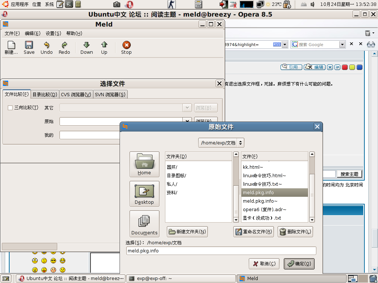Click the Redo arrow icon in Meld
378x283 pixels.
(x=64, y=45)
